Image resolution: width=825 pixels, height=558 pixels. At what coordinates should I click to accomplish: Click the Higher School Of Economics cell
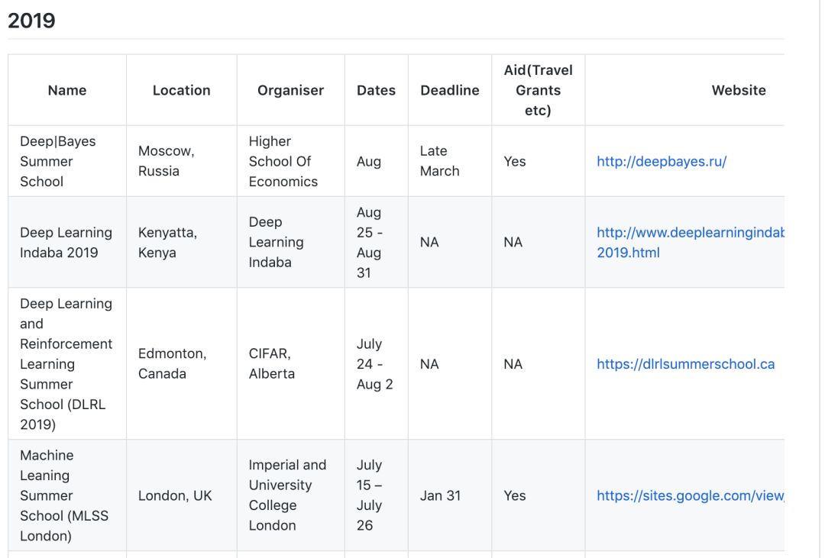click(x=283, y=162)
